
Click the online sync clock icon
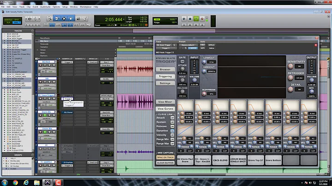184,19
